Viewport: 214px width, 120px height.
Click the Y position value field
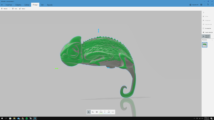[x=105, y=112]
